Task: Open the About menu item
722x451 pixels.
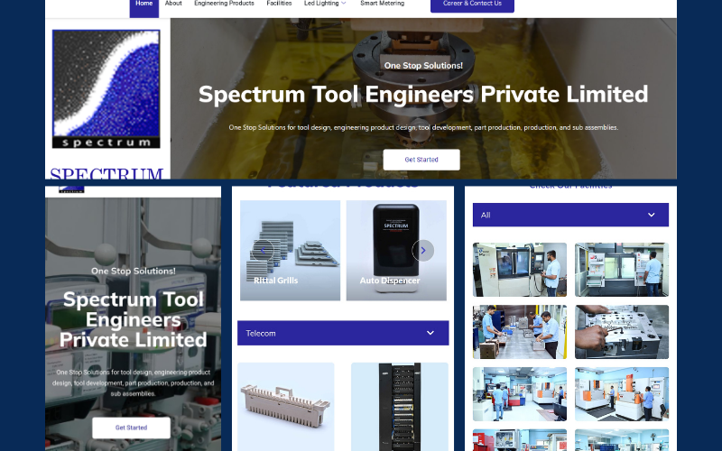Action: point(173,4)
